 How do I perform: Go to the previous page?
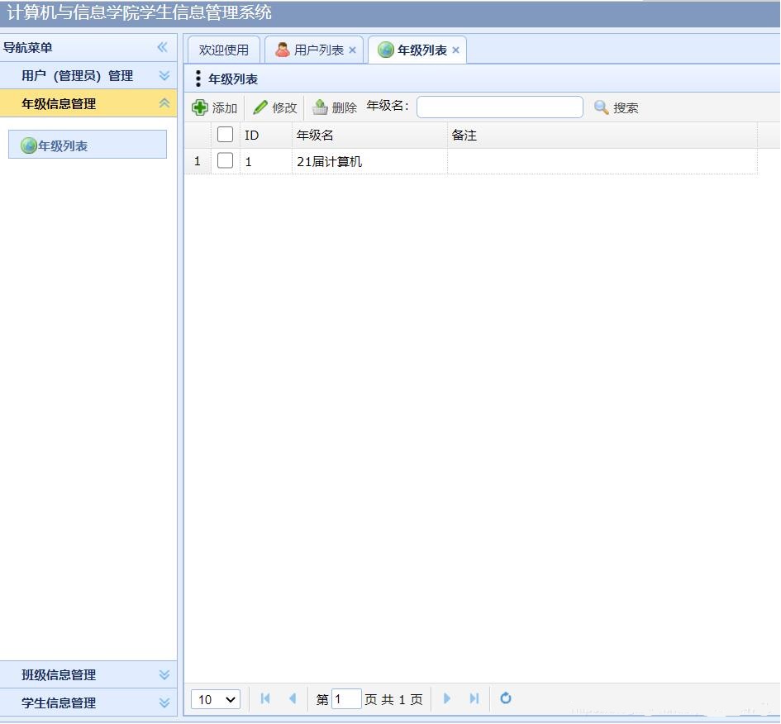pyautogui.click(x=292, y=698)
